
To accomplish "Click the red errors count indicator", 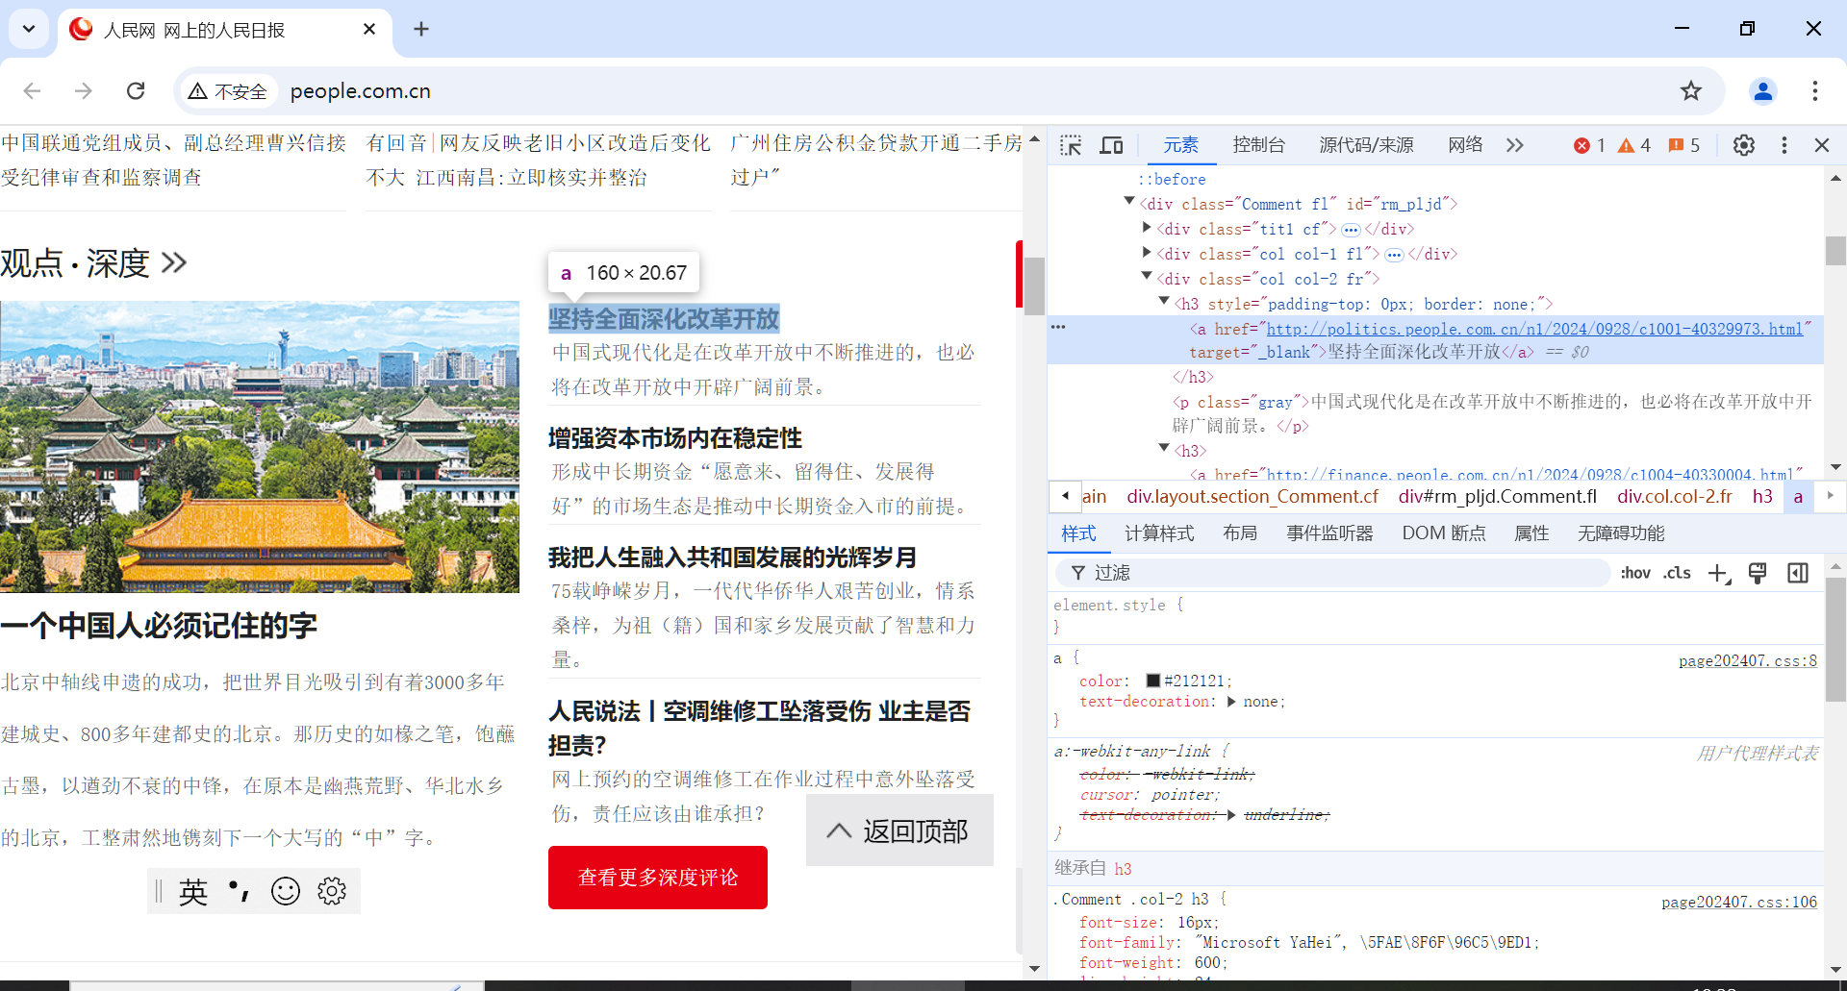I will (1589, 145).
